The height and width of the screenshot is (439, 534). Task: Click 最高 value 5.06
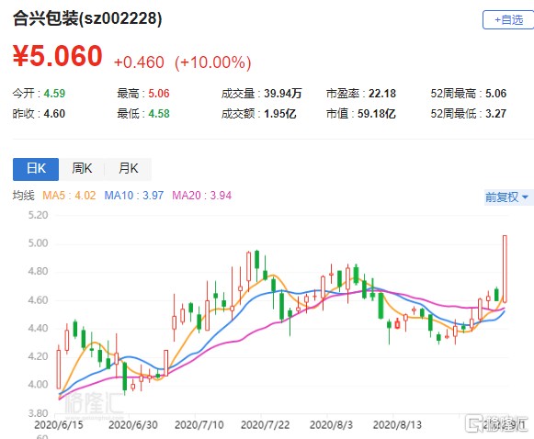[159, 94]
